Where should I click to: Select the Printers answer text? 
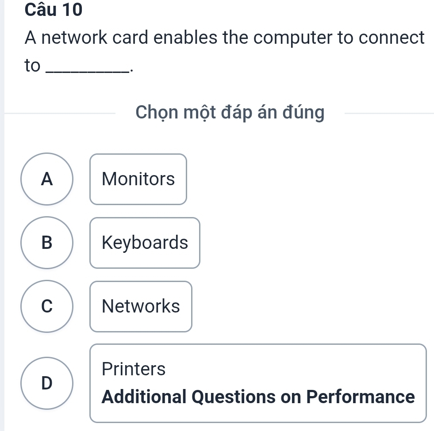pos(134,369)
